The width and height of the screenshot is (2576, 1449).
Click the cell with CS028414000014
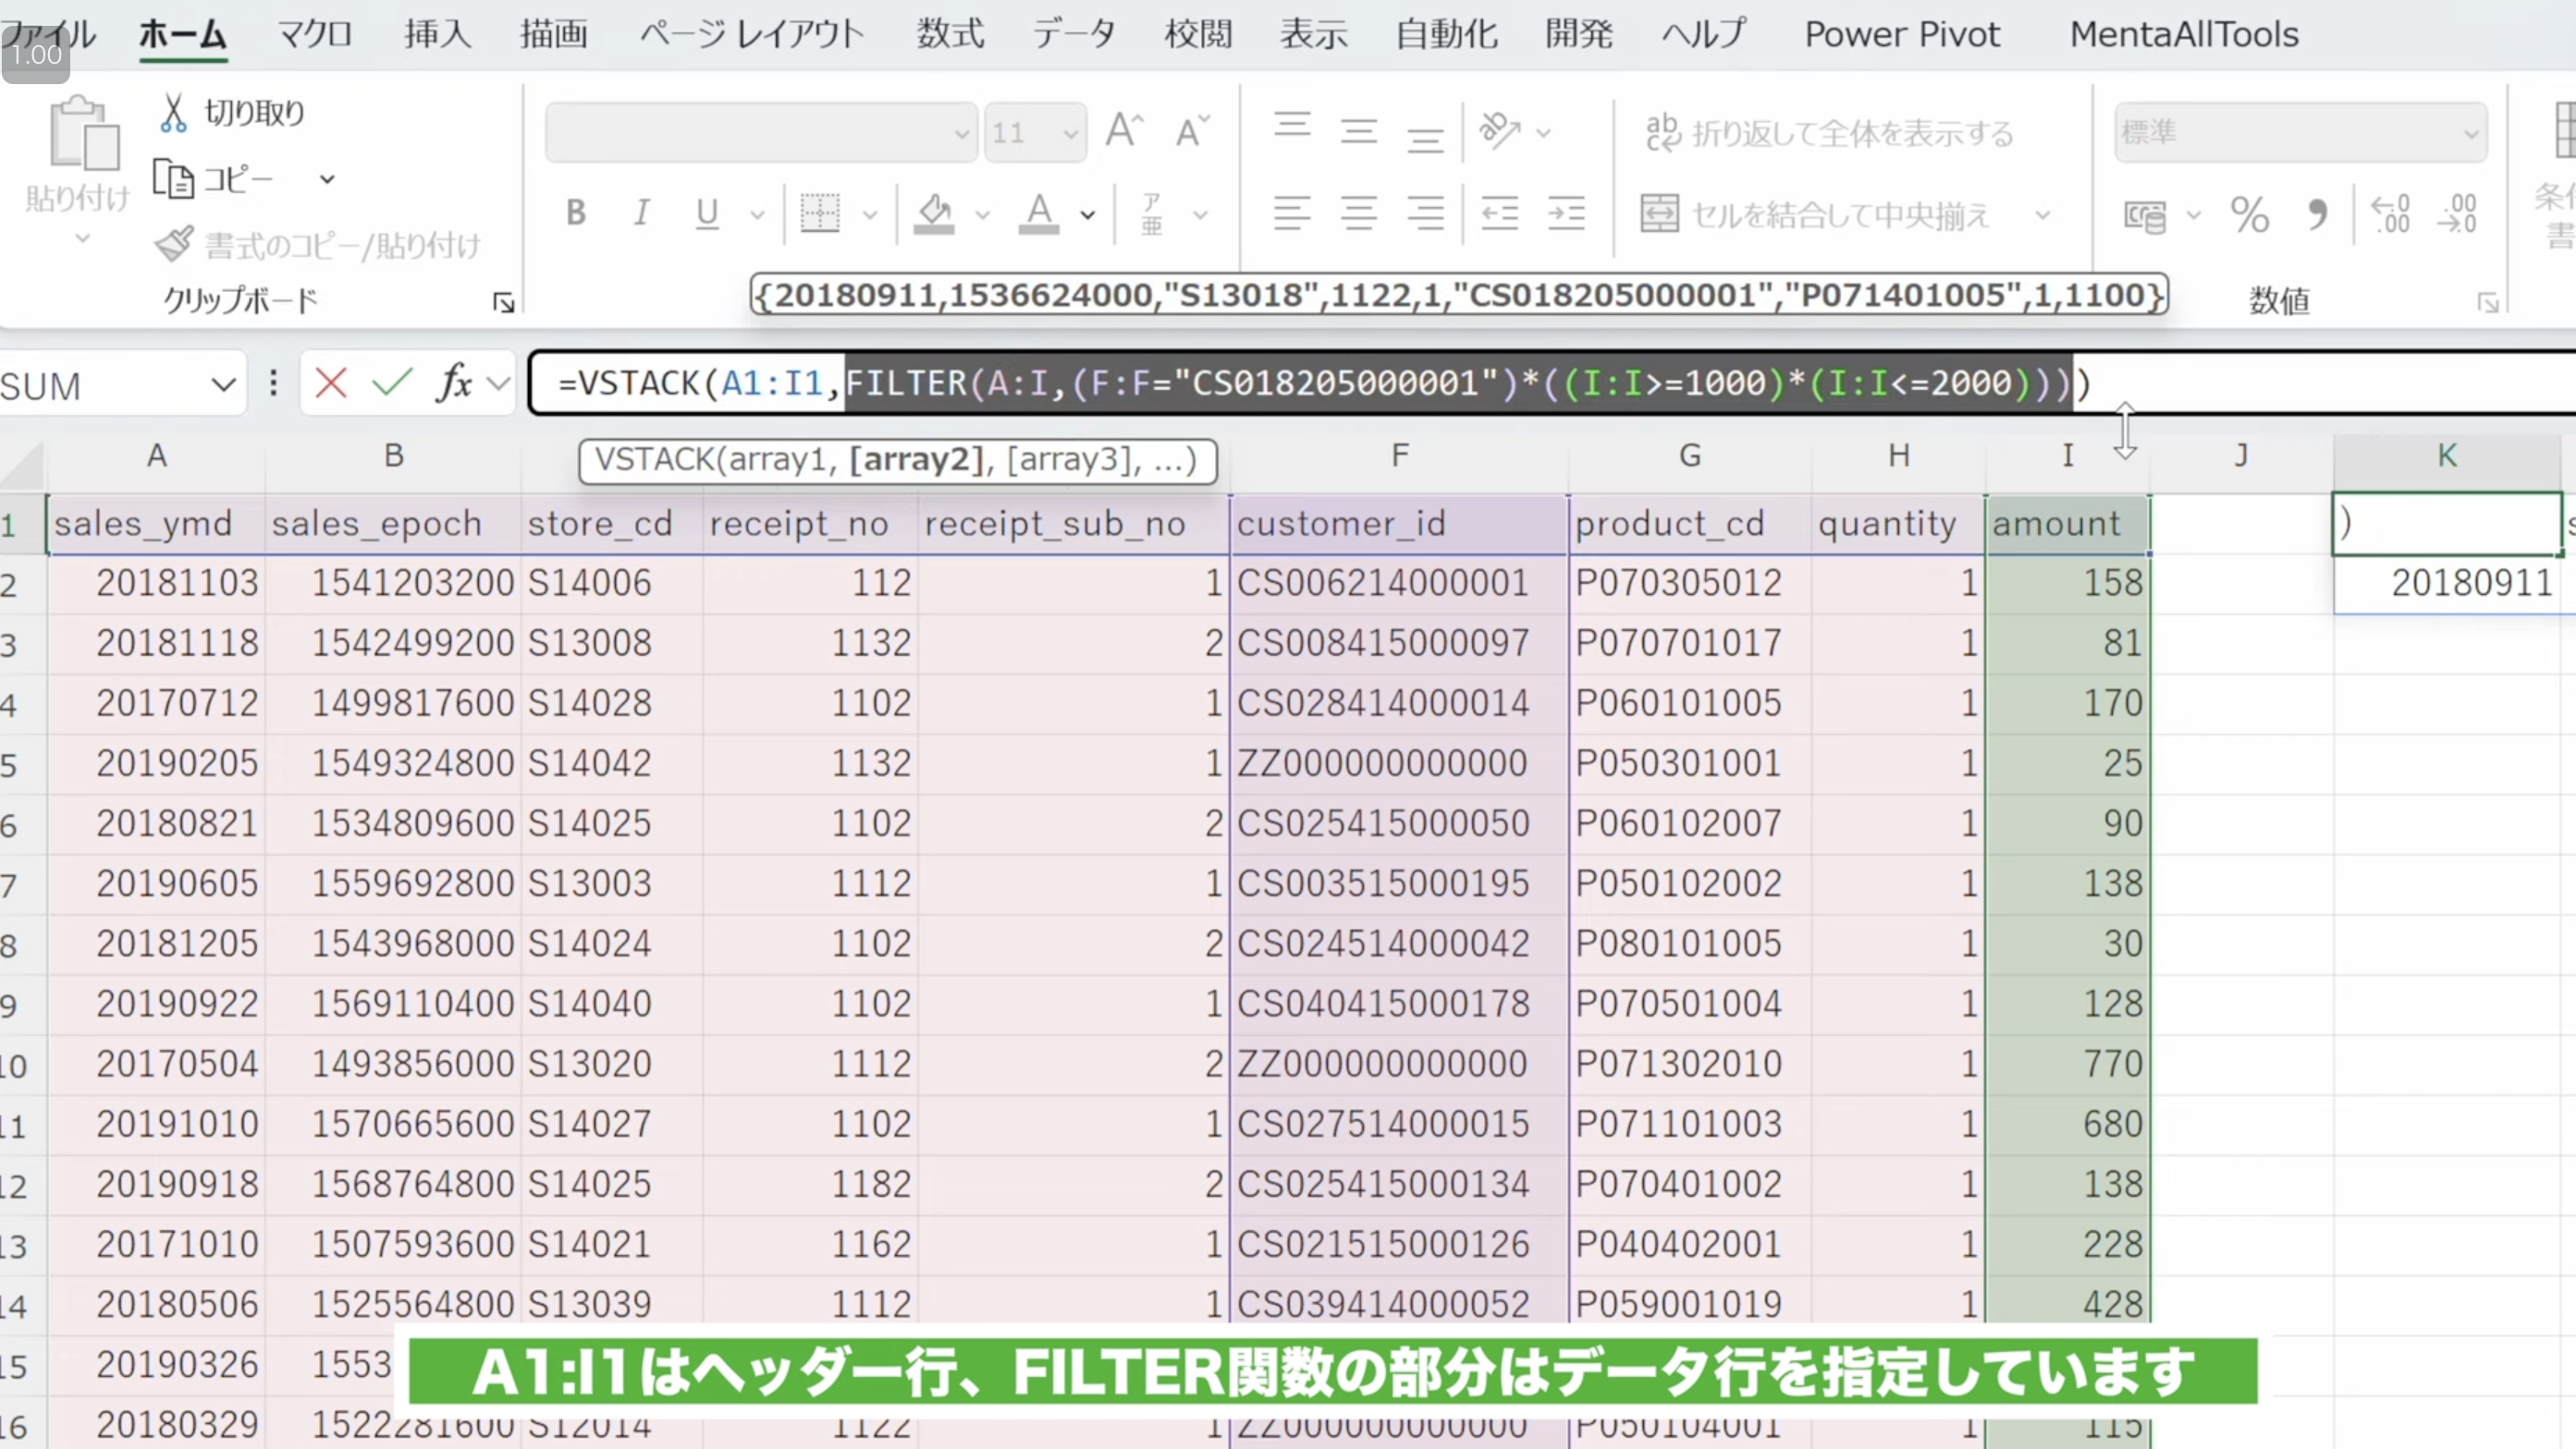(1399, 703)
